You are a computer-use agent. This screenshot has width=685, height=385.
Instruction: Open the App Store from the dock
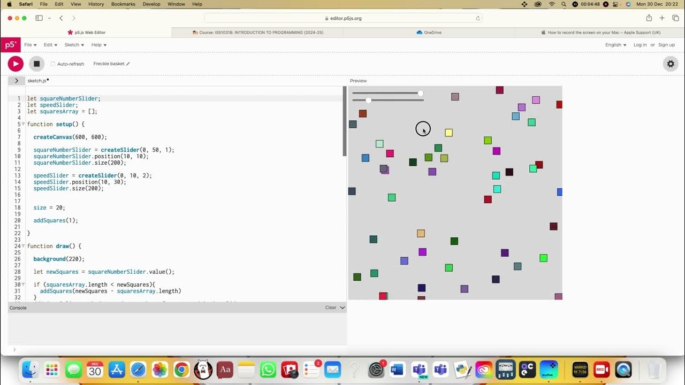[x=117, y=369]
